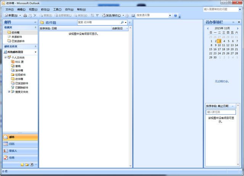Viewport: 244px width, 176px height.
Task: Open toolbar options arrow after help icon
Action: click(180, 17)
